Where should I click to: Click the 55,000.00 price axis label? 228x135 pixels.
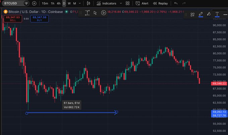pos(219,124)
